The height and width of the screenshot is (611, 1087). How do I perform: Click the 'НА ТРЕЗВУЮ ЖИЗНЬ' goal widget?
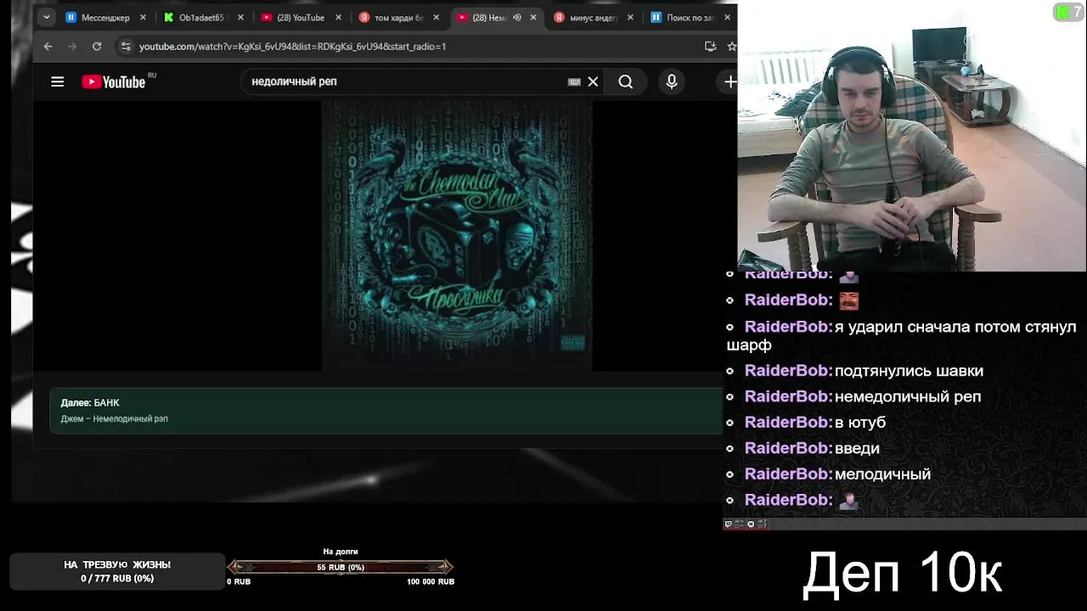point(117,571)
